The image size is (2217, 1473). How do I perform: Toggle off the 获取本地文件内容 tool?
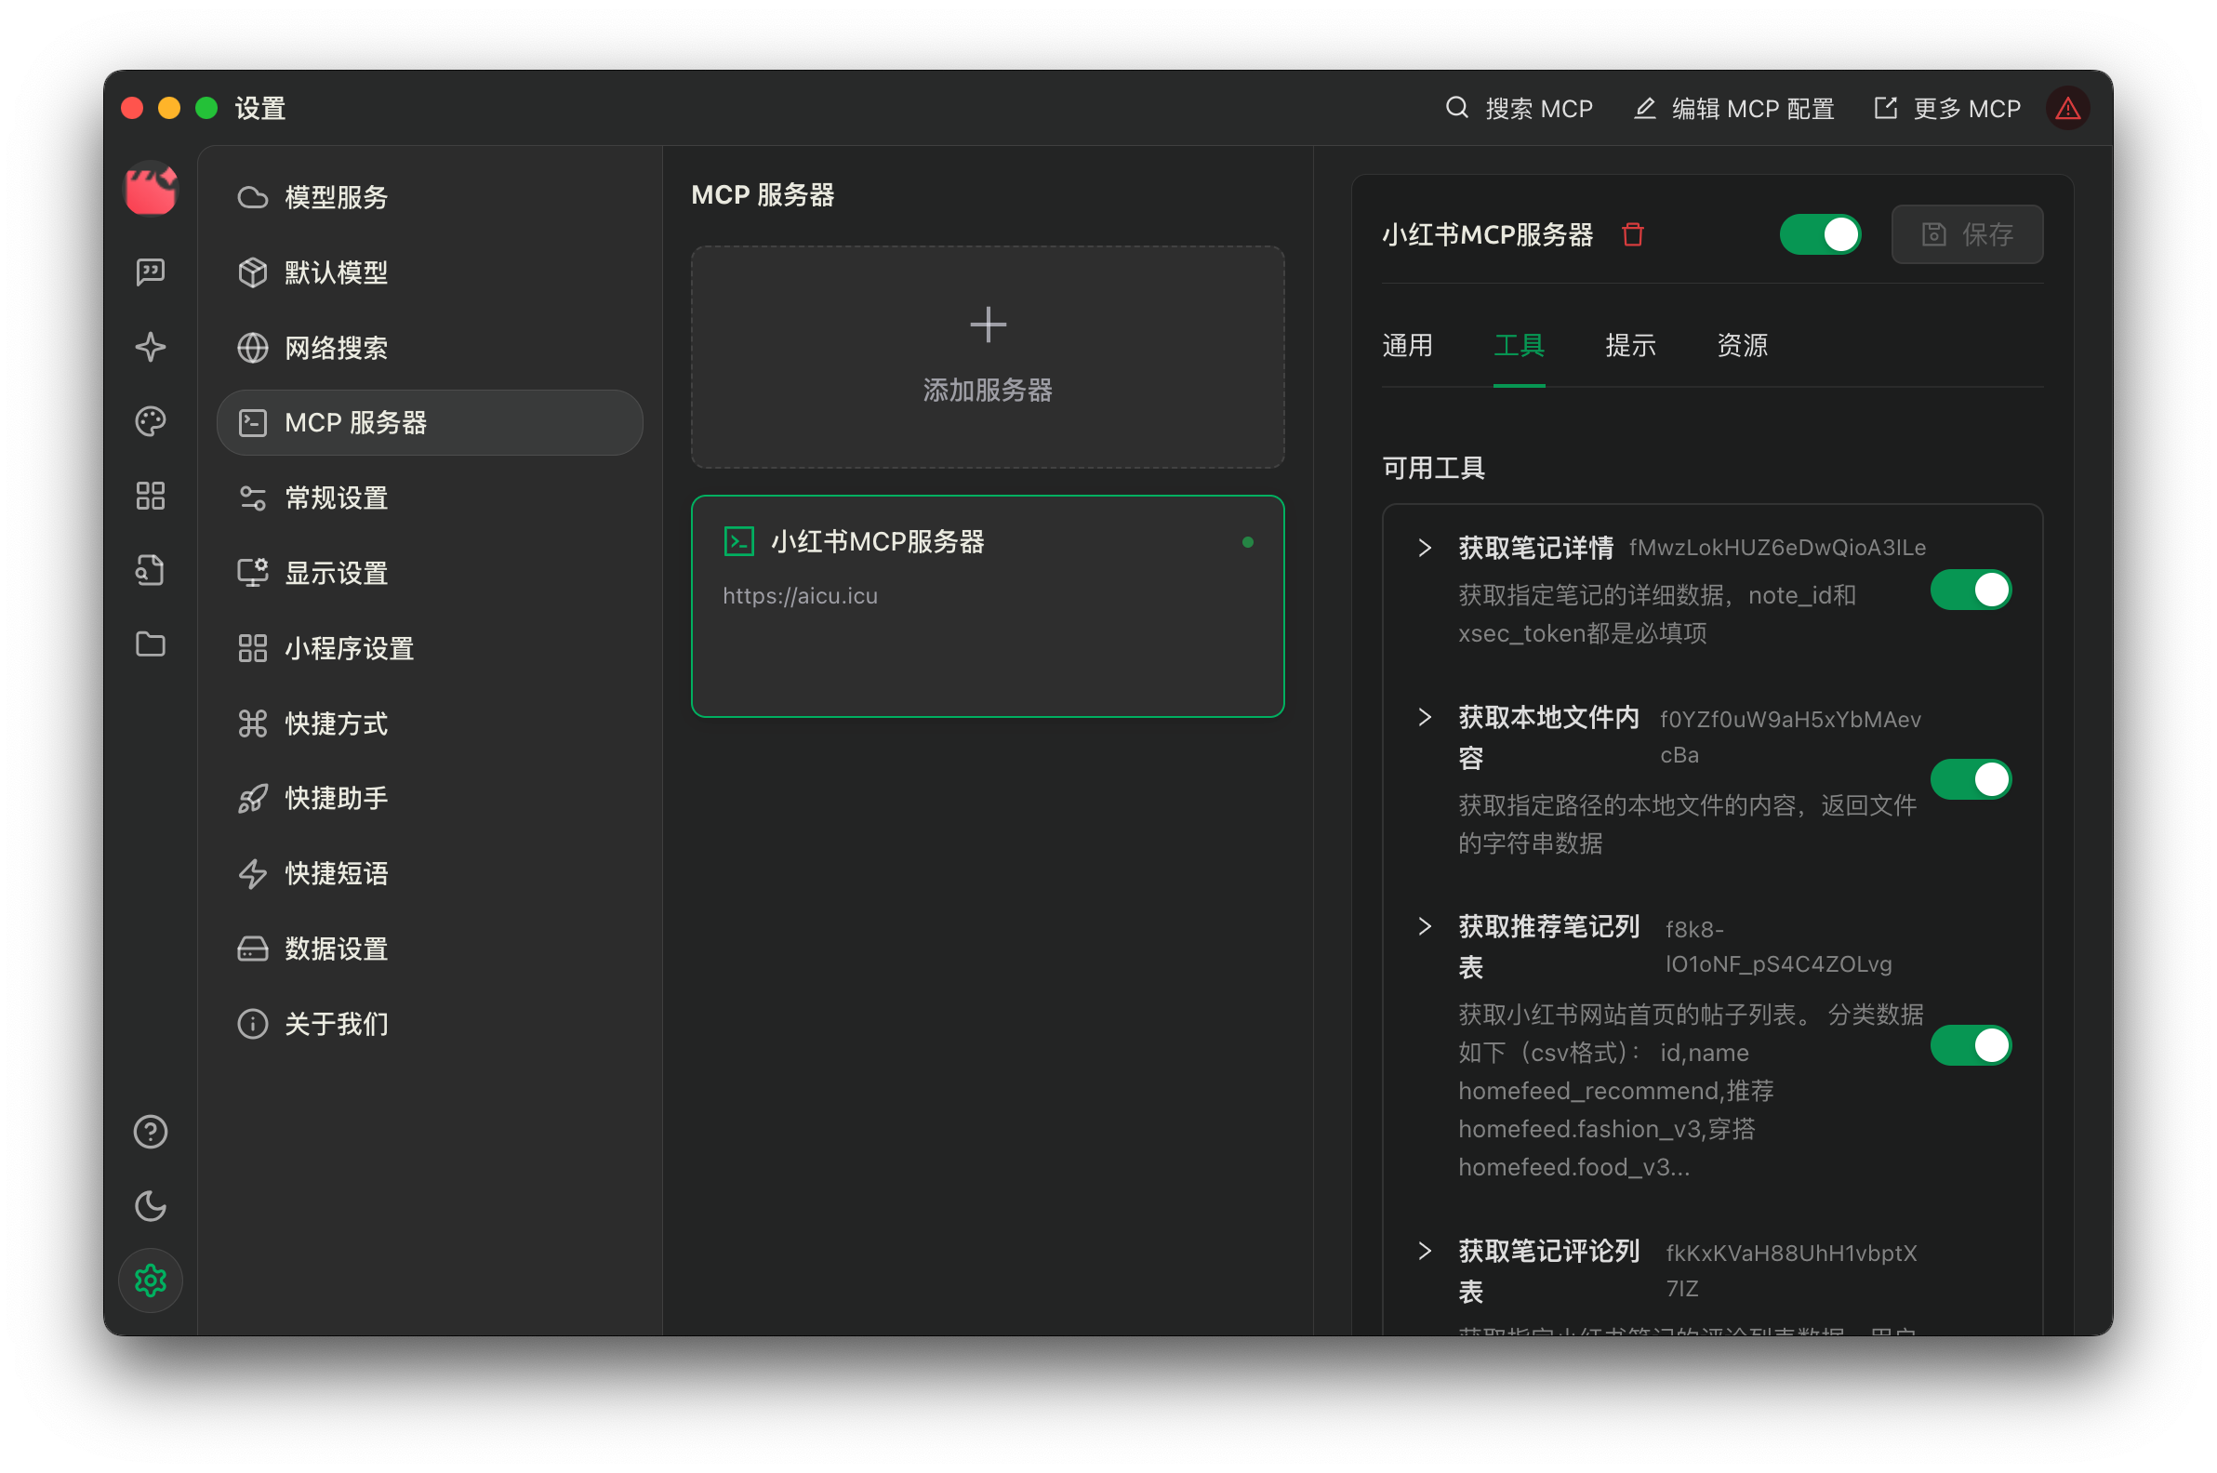[1970, 778]
